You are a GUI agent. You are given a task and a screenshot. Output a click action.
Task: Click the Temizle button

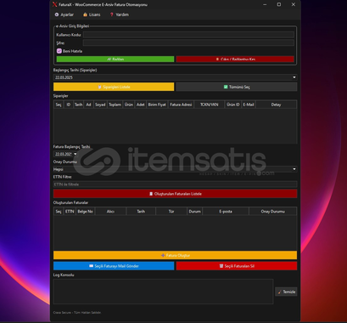pyautogui.click(x=286, y=292)
